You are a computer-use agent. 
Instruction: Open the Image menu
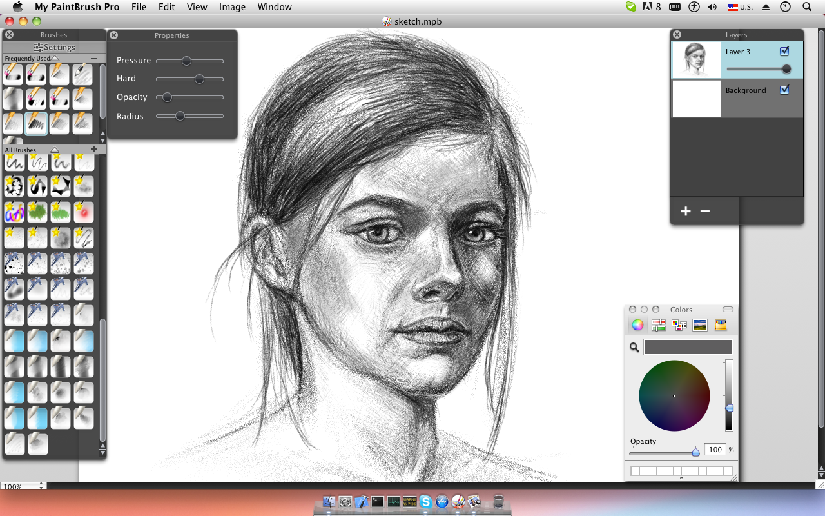[232, 7]
